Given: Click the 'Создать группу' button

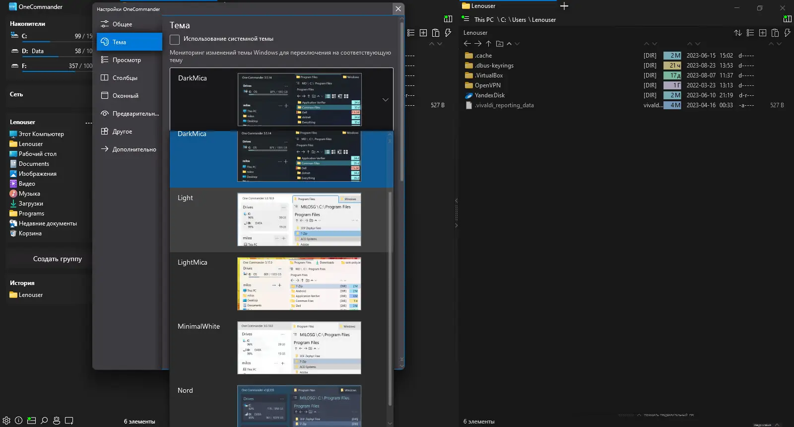Looking at the screenshot, I should click(x=58, y=259).
